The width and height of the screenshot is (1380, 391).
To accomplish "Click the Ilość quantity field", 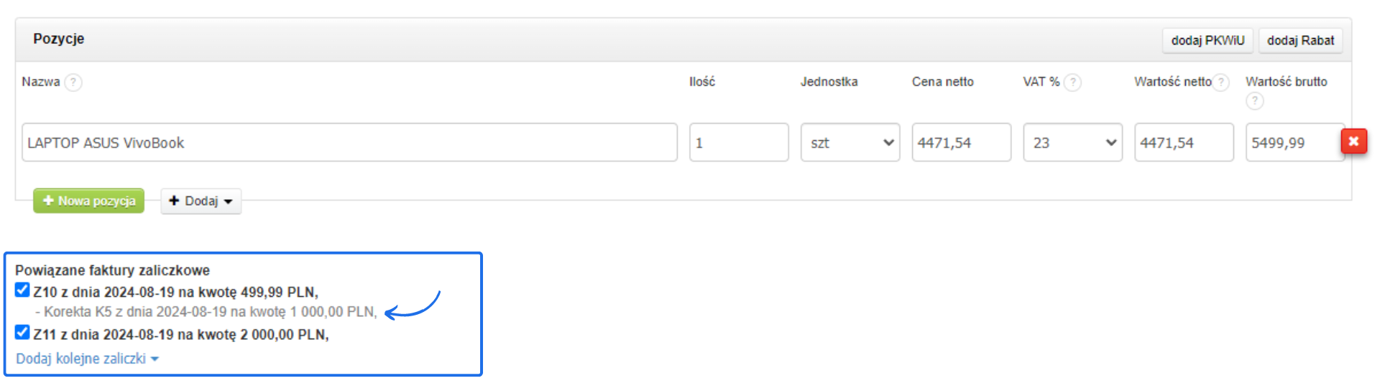I will 738,142.
